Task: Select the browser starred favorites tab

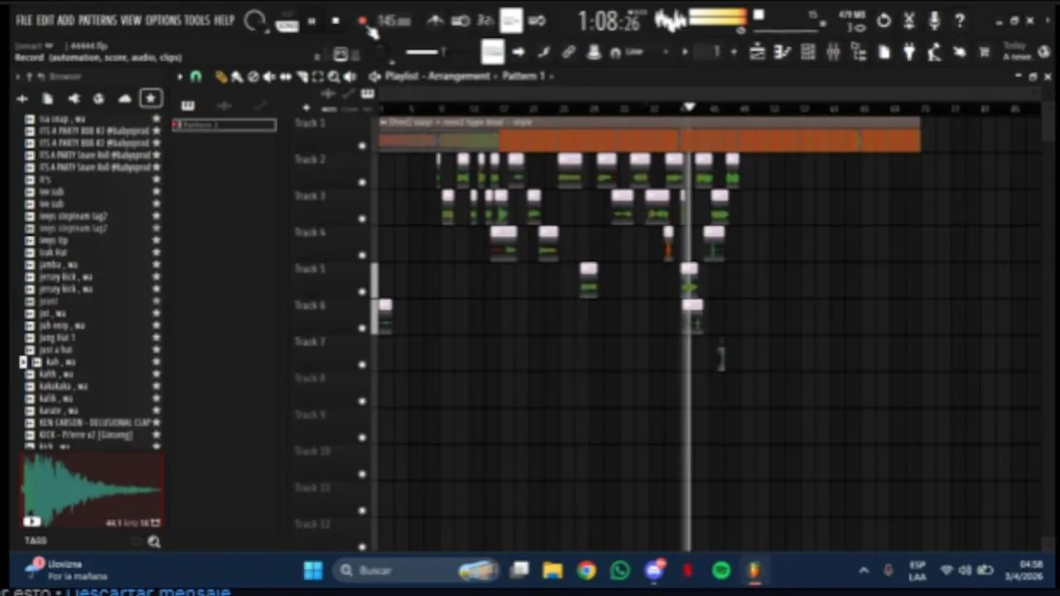Action: (x=151, y=99)
